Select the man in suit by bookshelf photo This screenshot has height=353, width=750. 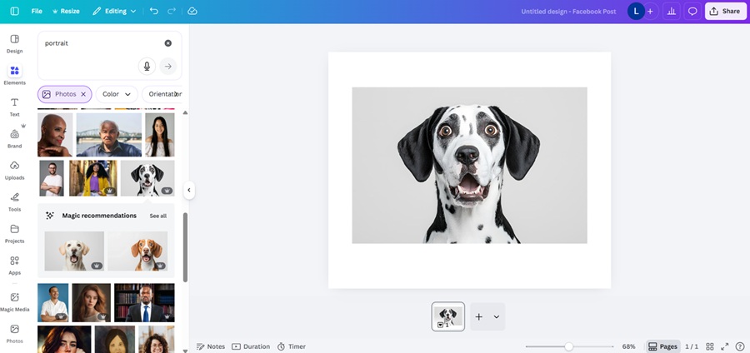coord(144,302)
